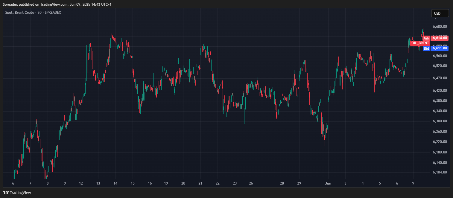Click date label 13 on time axis
The height and width of the screenshot is (198, 453).
pos(98,183)
